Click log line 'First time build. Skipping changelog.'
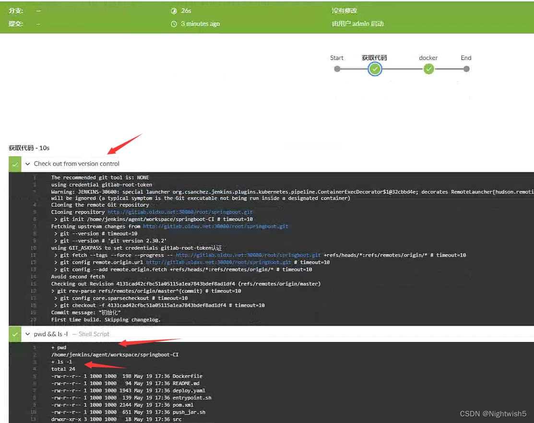Viewport: 534px width, 423px height. pos(106,319)
